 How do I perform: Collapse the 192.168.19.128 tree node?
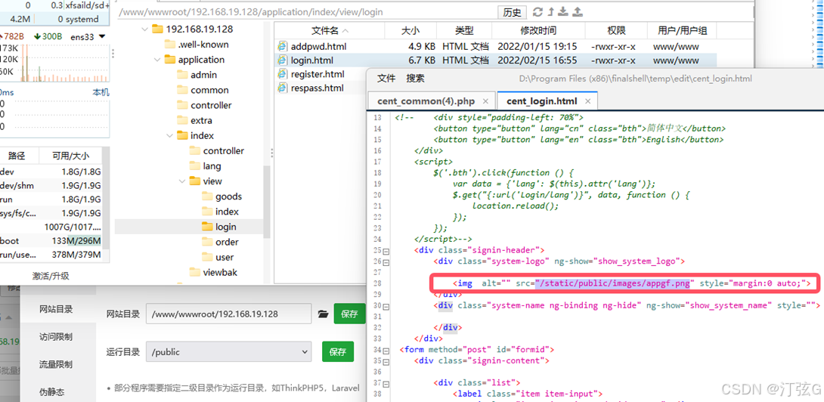coord(144,29)
